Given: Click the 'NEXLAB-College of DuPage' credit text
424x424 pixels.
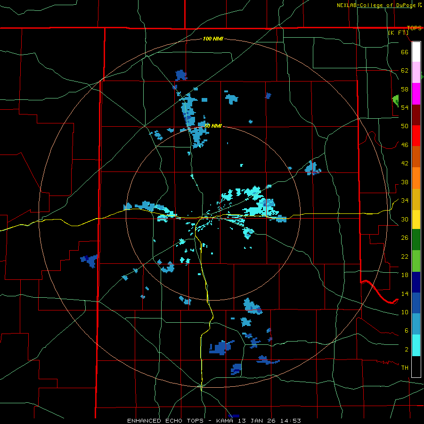Looking at the screenshot, I should (x=377, y=5).
